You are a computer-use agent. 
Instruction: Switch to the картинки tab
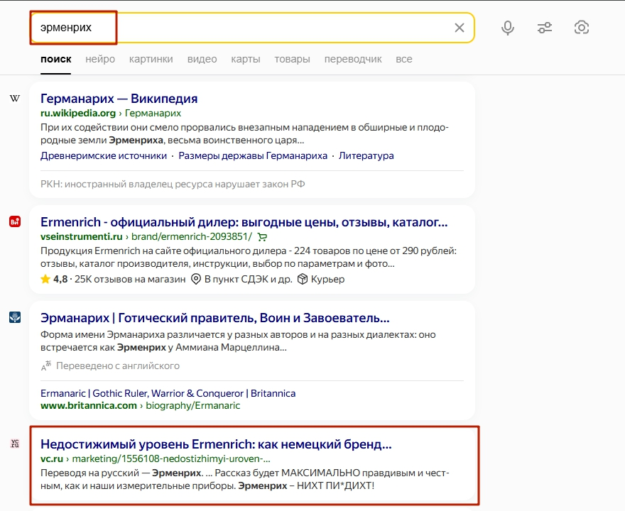(151, 59)
